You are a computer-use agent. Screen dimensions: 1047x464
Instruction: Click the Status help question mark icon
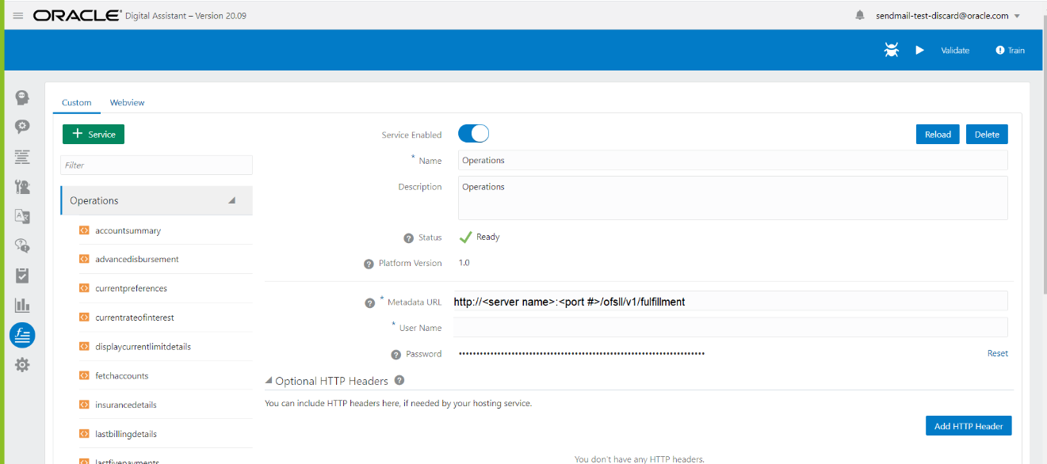[x=408, y=238]
